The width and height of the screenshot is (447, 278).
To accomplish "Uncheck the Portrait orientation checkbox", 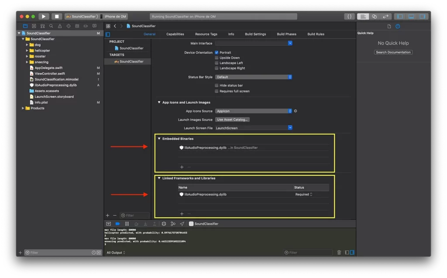I will click(x=217, y=52).
